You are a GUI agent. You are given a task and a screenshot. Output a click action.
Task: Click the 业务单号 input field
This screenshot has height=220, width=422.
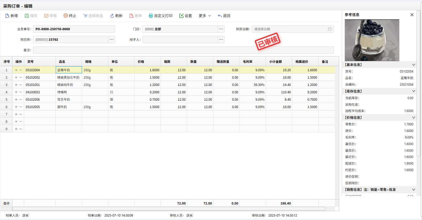coord(74,29)
